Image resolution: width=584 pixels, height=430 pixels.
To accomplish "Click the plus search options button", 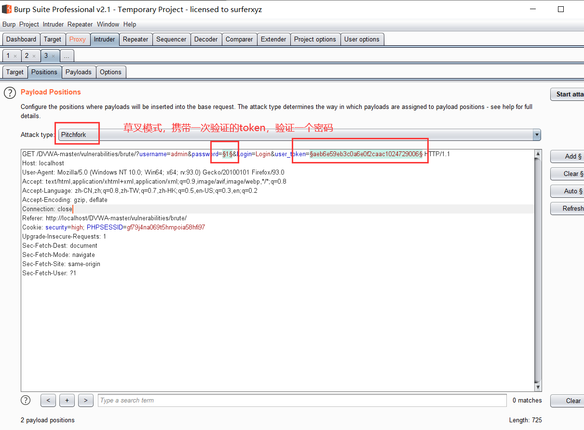I will (x=67, y=400).
